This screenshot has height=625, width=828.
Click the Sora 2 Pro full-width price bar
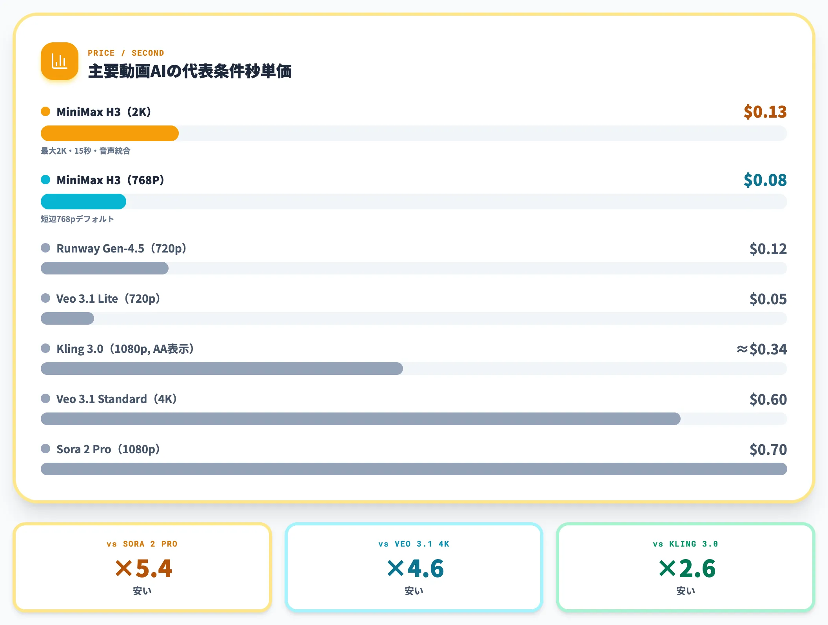(414, 469)
